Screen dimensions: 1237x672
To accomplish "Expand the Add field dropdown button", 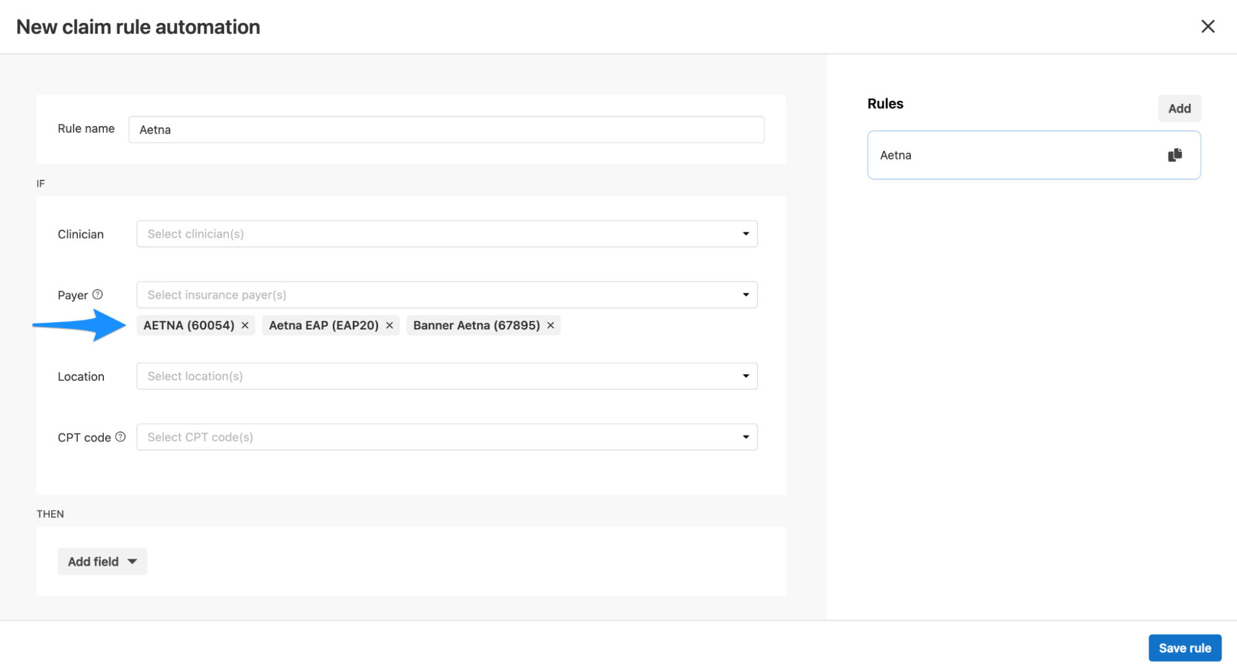I will coord(102,561).
